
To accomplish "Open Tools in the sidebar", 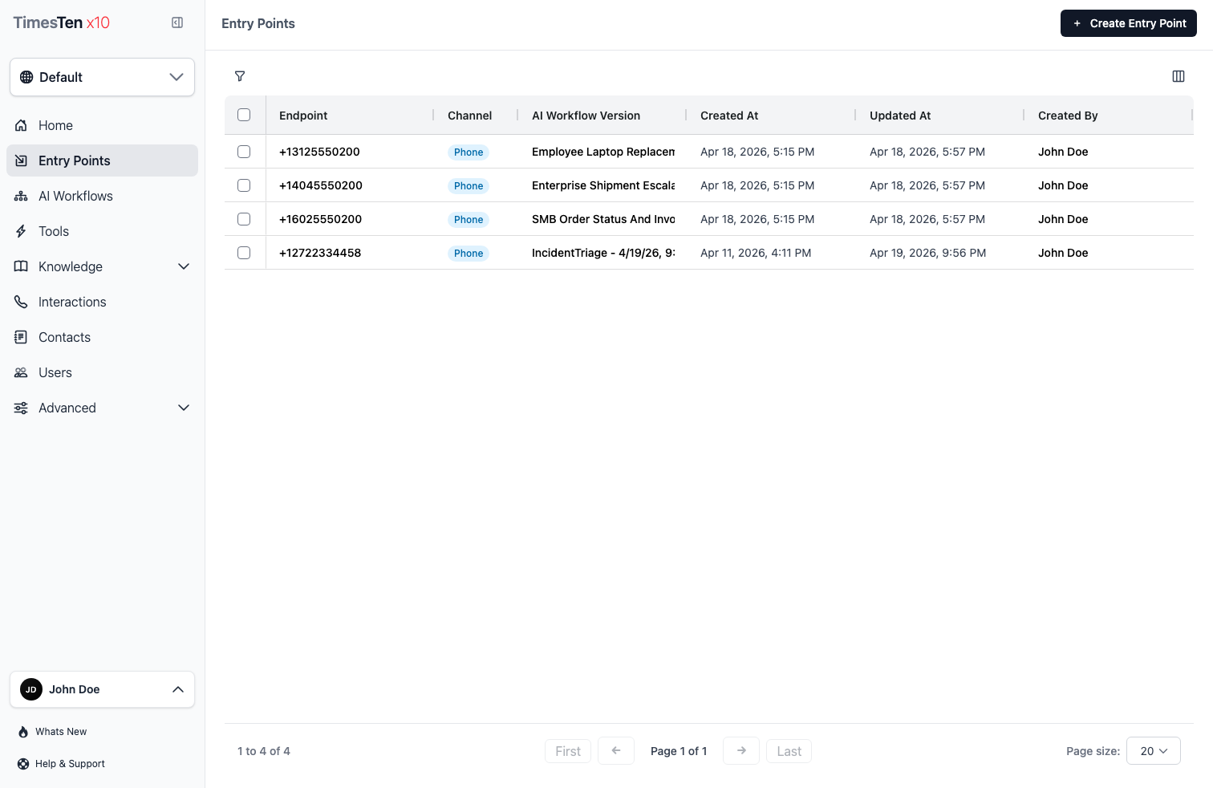I will coord(102,231).
